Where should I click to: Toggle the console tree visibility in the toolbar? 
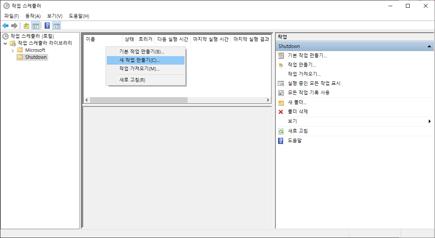tap(35, 26)
